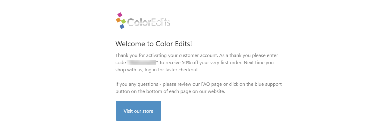Click the orange square in the logo

(118, 20)
